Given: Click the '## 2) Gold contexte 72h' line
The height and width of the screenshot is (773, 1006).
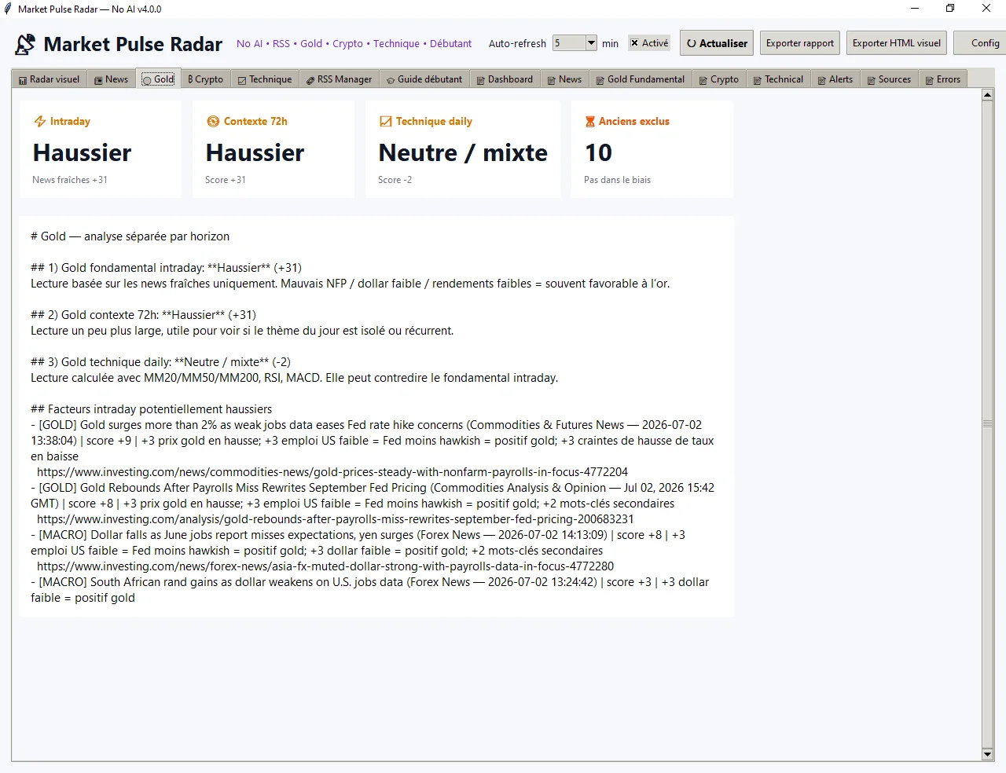Looking at the screenshot, I should pos(143,315).
